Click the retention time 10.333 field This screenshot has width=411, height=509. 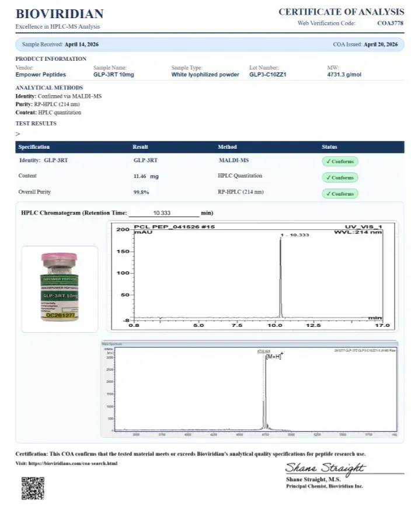tap(163, 213)
